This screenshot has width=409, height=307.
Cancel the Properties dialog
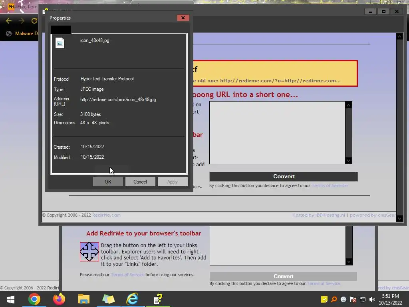140,182
